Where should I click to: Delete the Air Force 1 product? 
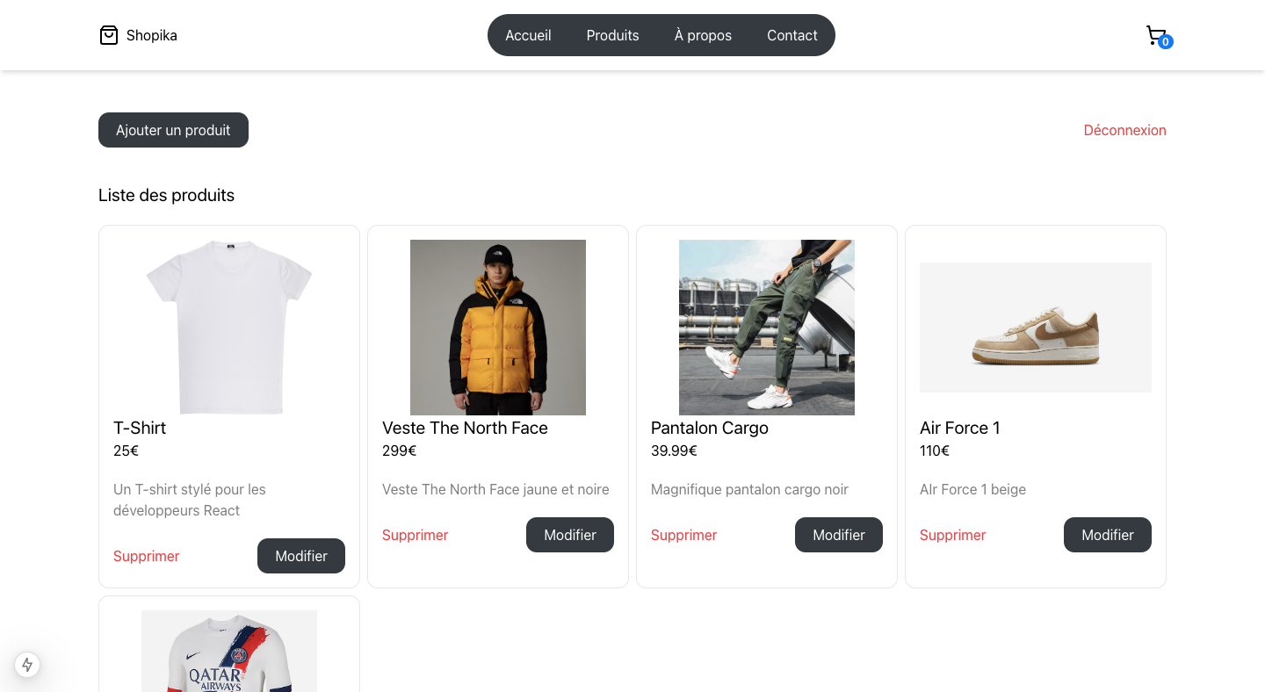[x=952, y=535]
